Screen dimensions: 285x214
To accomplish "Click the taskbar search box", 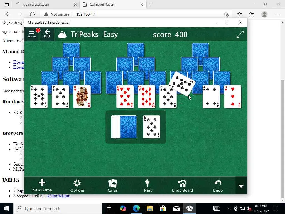I will click(x=58, y=208).
